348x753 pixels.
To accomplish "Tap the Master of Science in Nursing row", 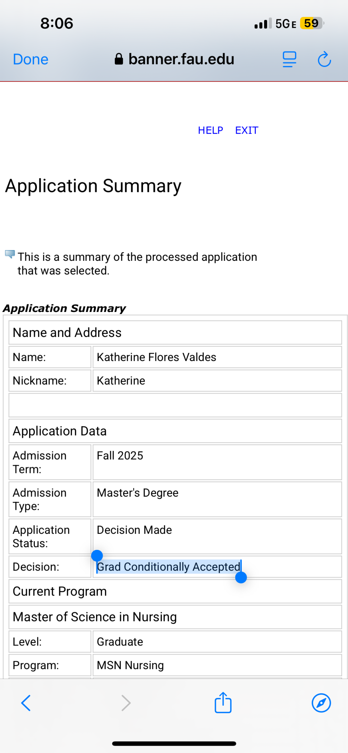I will point(175,617).
